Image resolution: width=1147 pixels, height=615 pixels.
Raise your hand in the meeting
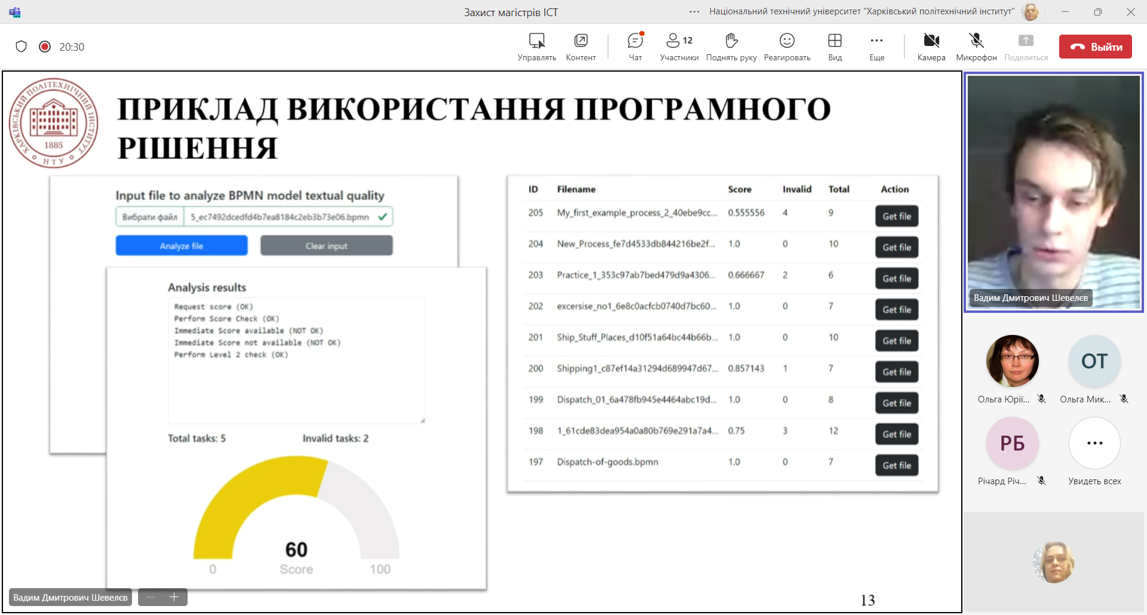[731, 47]
